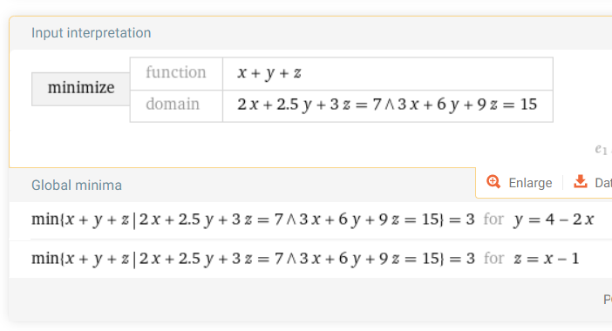Click the orange download arrow icon
Screen dimensions: 612x331
coord(581,182)
